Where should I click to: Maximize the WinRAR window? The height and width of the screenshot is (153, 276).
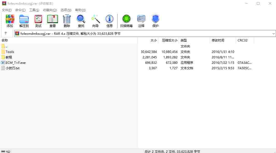pos(258,3)
